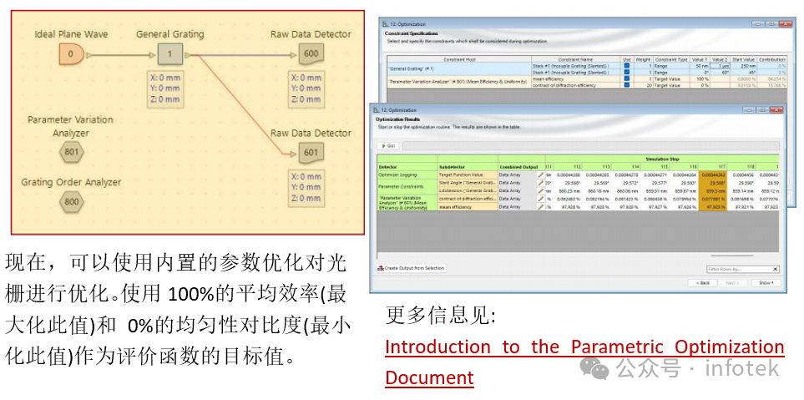Click pencil icon in z-Extension row
The width and height of the screenshot is (804, 400).
click(x=540, y=190)
